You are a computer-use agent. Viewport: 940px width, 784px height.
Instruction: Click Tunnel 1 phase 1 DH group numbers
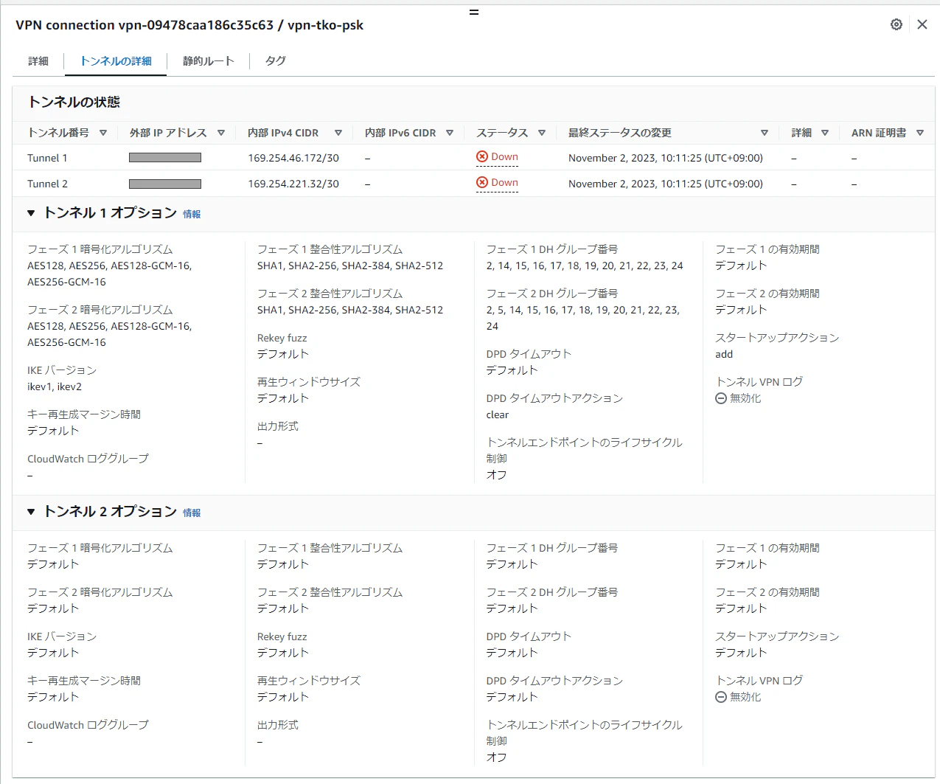click(x=585, y=266)
